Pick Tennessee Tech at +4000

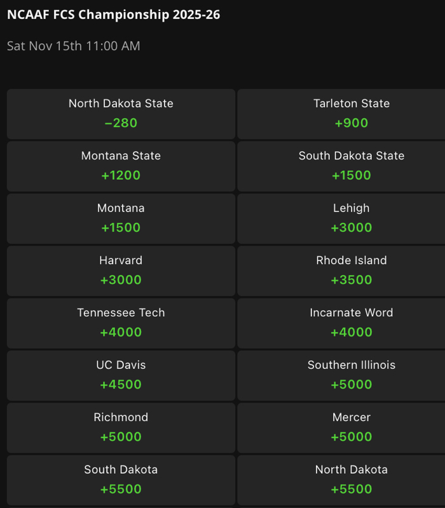pos(121,323)
